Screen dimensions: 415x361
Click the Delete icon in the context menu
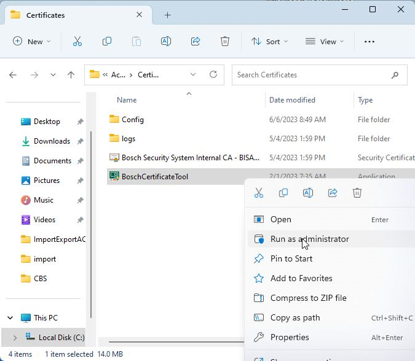click(x=357, y=193)
